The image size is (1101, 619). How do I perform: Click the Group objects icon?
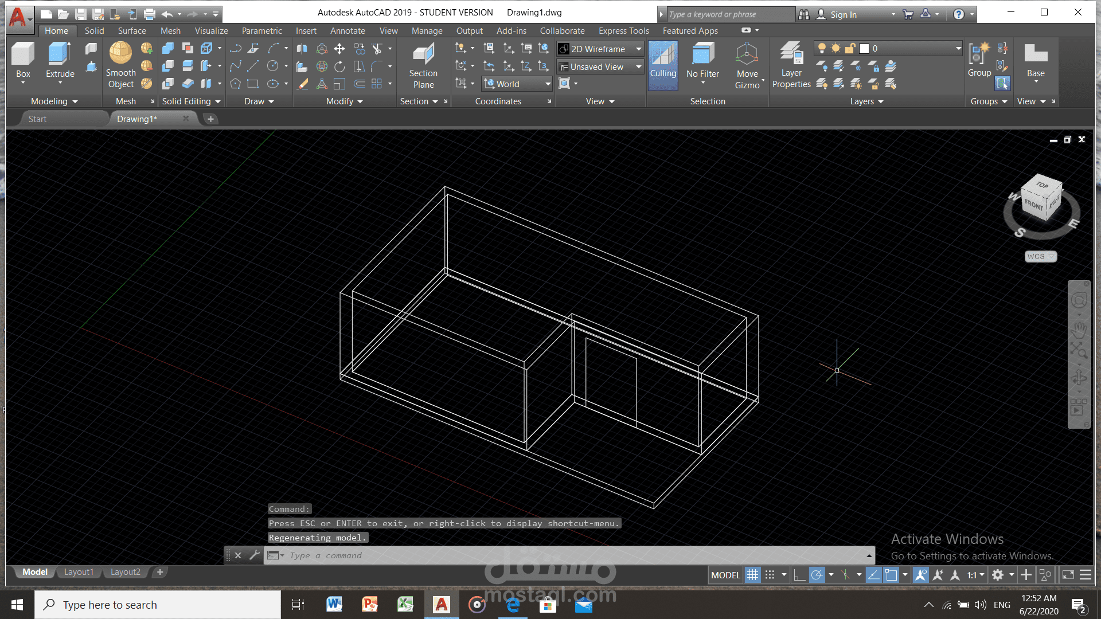[x=979, y=54]
